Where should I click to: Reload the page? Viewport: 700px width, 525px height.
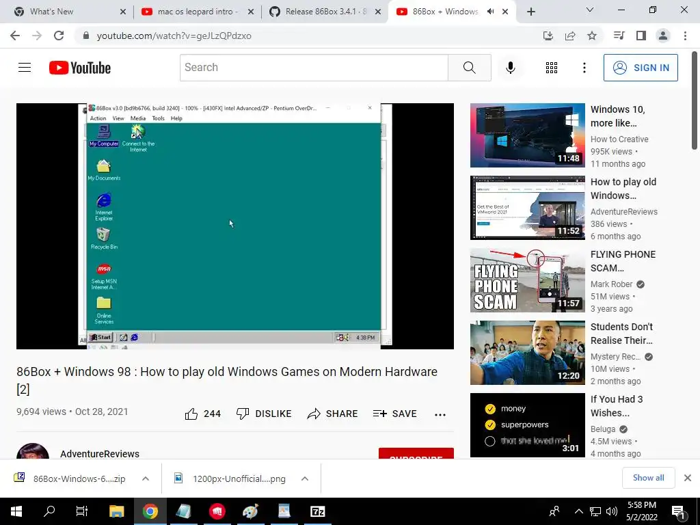59,36
